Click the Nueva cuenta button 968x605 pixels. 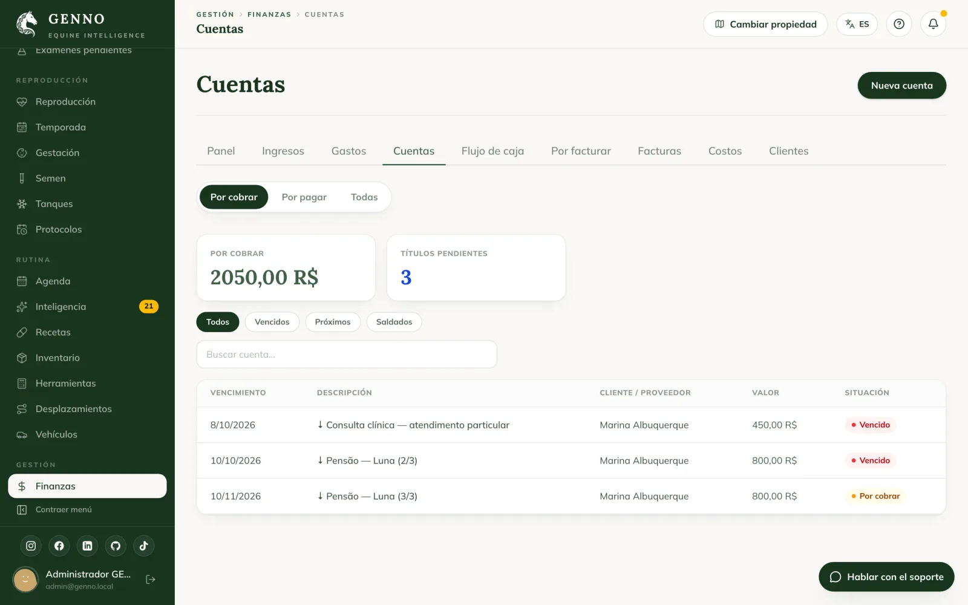click(901, 85)
